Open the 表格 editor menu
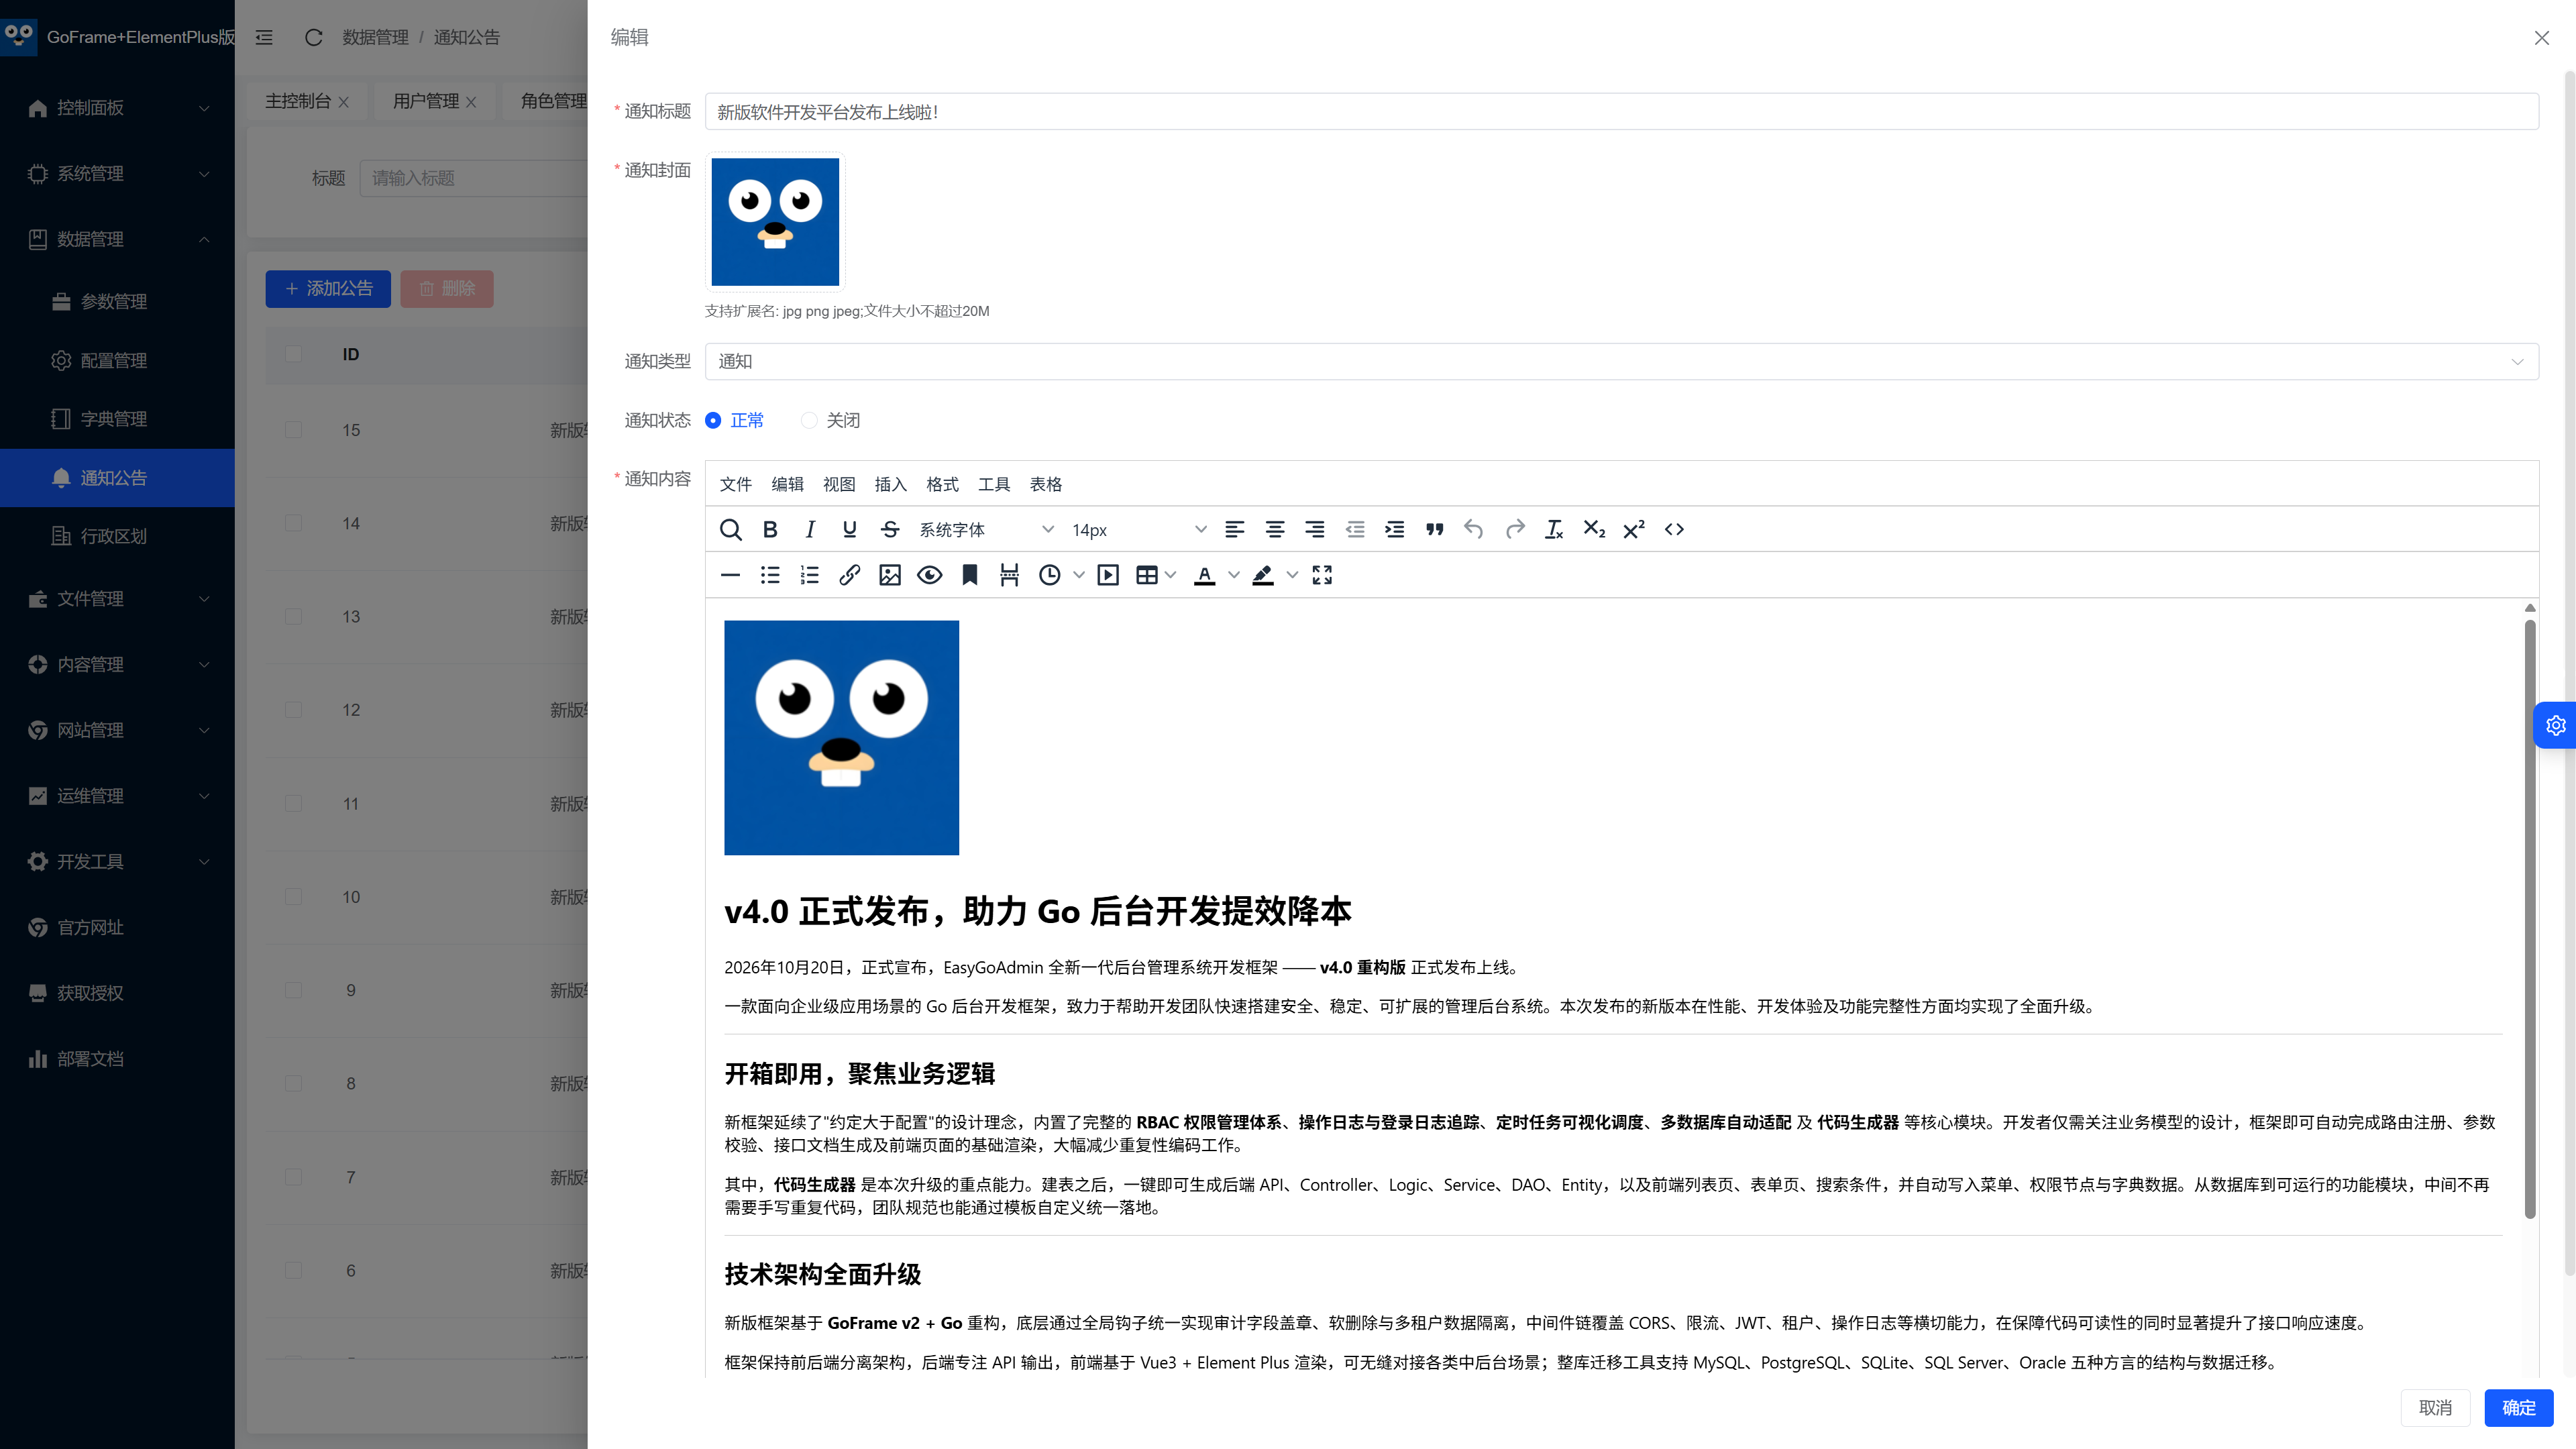This screenshot has width=2576, height=1449. 1046,485
